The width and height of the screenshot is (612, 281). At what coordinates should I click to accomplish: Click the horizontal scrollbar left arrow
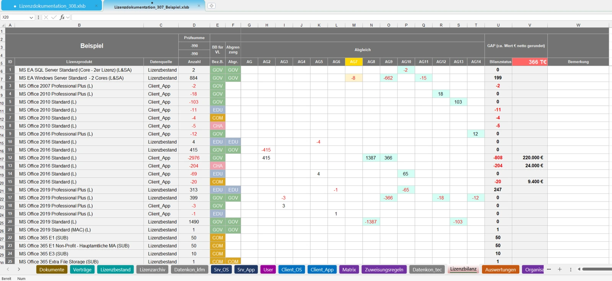(579, 269)
